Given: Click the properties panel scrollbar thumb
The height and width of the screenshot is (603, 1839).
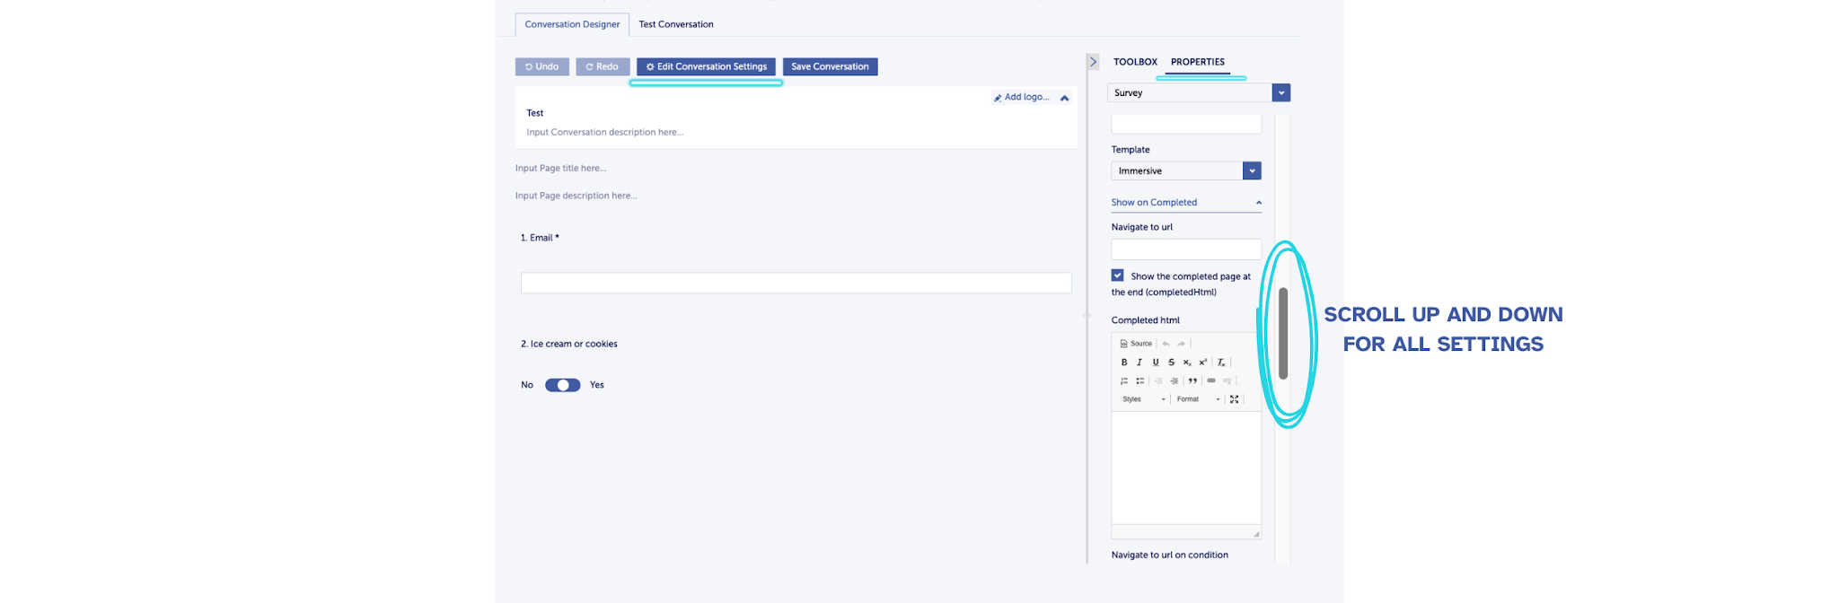Looking at the screenshot, I should tap(1283, 333).
